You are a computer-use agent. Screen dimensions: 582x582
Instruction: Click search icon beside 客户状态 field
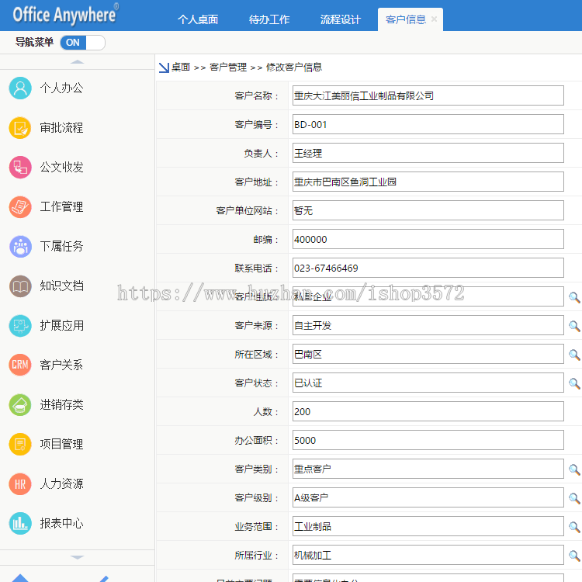[x=574, y=383]
